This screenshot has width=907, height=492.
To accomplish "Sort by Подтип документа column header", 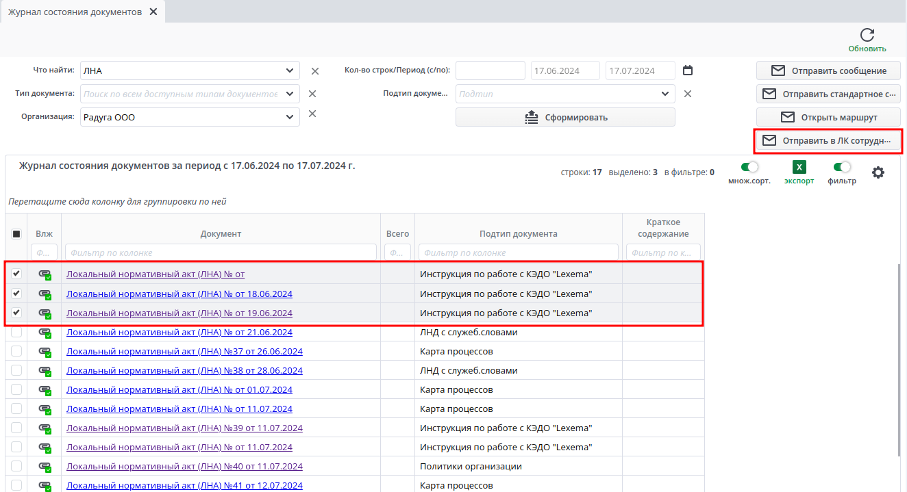I will [518, 234].
